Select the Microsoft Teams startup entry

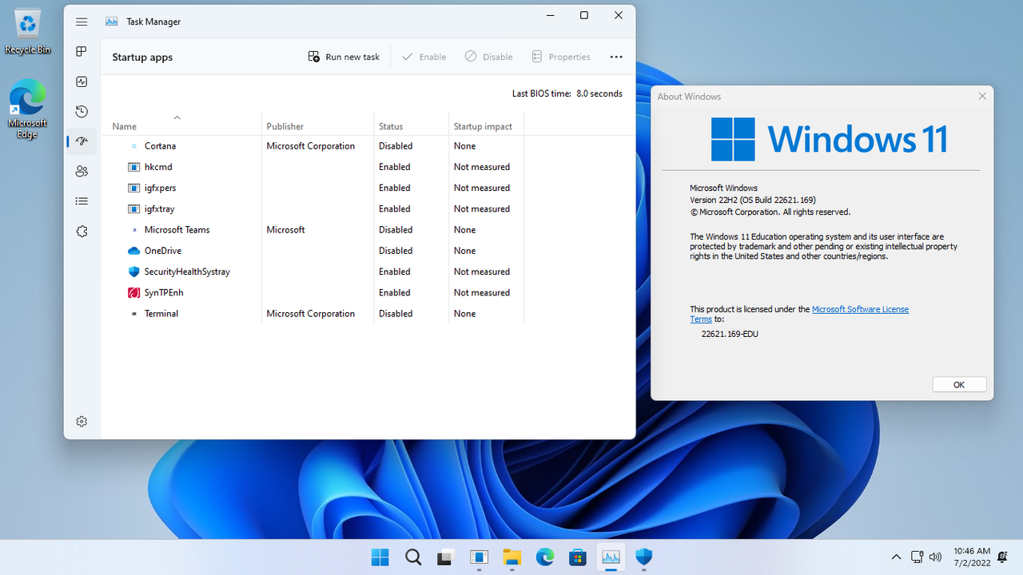tap(312, 230)
